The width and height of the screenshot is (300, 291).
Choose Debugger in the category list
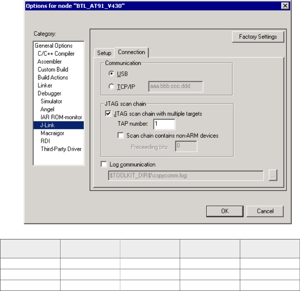[x=49, y=93]
